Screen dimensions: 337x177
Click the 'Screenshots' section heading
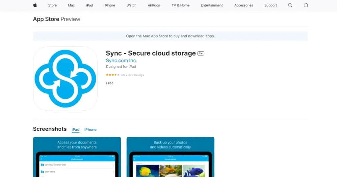coord(50,129)
